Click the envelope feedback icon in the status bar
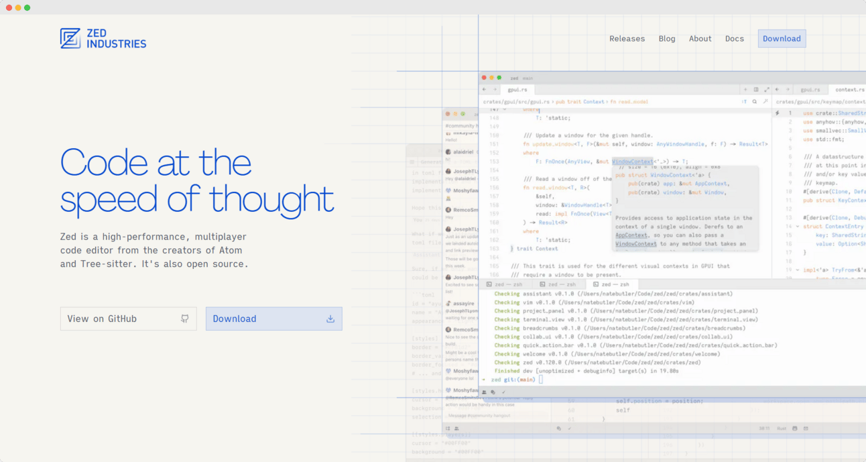The height and width of the screenshot is (462, 866). click(x=806, y=428)
